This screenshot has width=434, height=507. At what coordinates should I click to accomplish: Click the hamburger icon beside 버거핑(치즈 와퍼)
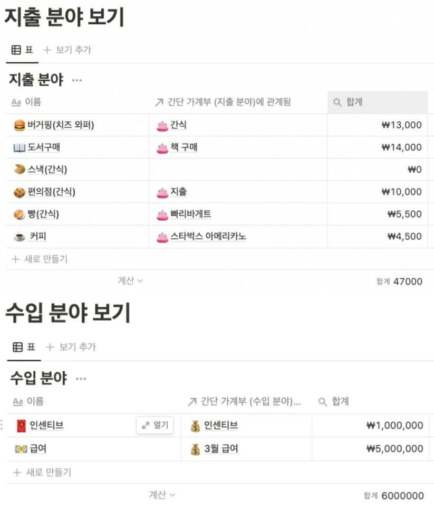coord(20,125)
